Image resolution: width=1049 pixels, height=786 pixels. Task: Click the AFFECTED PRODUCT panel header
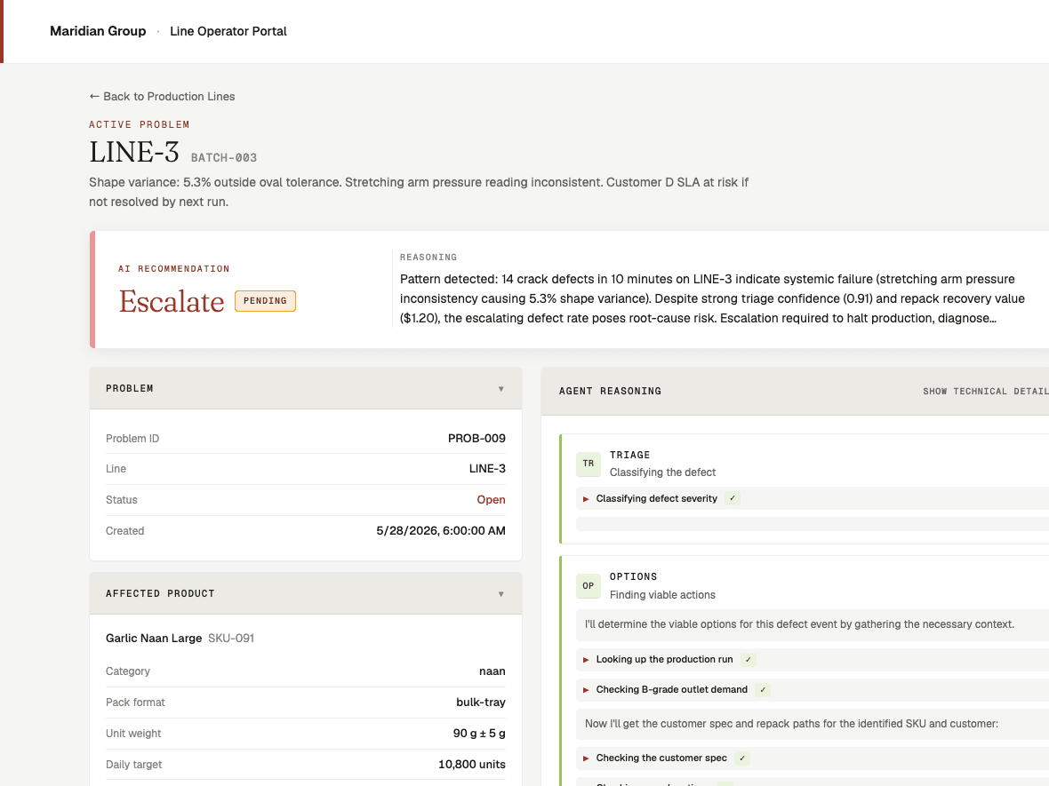click(x=306, y=593)
